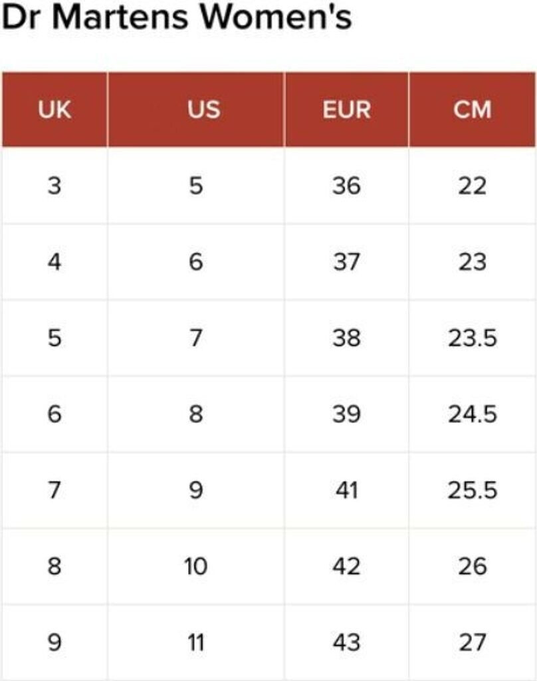Screen dimensions: 537x681
Task: Select the 27 CM cell
Action: coord(473,643)
